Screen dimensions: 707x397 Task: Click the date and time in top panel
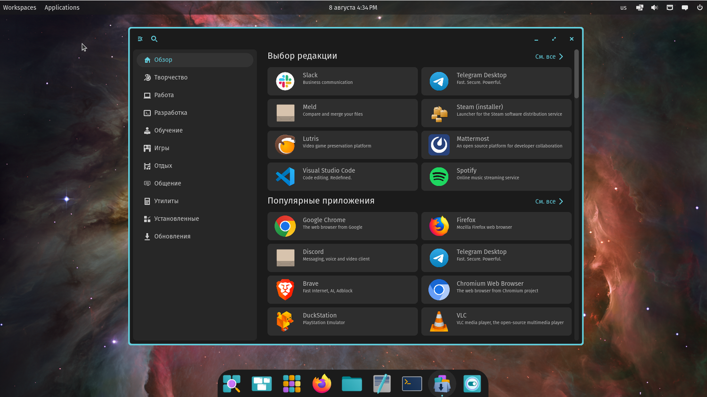(x=353, y=8)
